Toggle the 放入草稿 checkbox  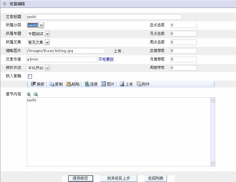30,76
